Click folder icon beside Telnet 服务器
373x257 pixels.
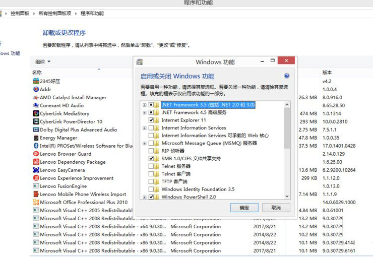pyautogui.click(x=157, y=166)
